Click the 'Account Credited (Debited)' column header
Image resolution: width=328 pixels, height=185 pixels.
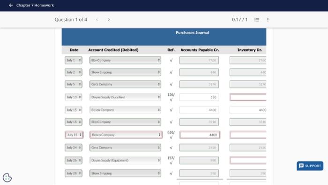[113, 50]
